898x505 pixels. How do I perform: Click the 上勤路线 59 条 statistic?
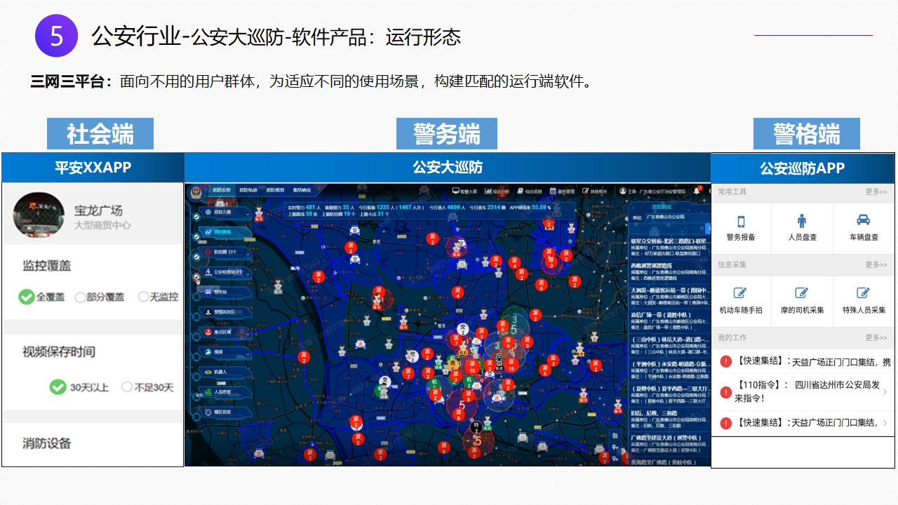coord(303,214)
